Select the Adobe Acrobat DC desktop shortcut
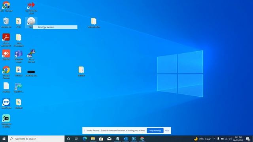 6,40
